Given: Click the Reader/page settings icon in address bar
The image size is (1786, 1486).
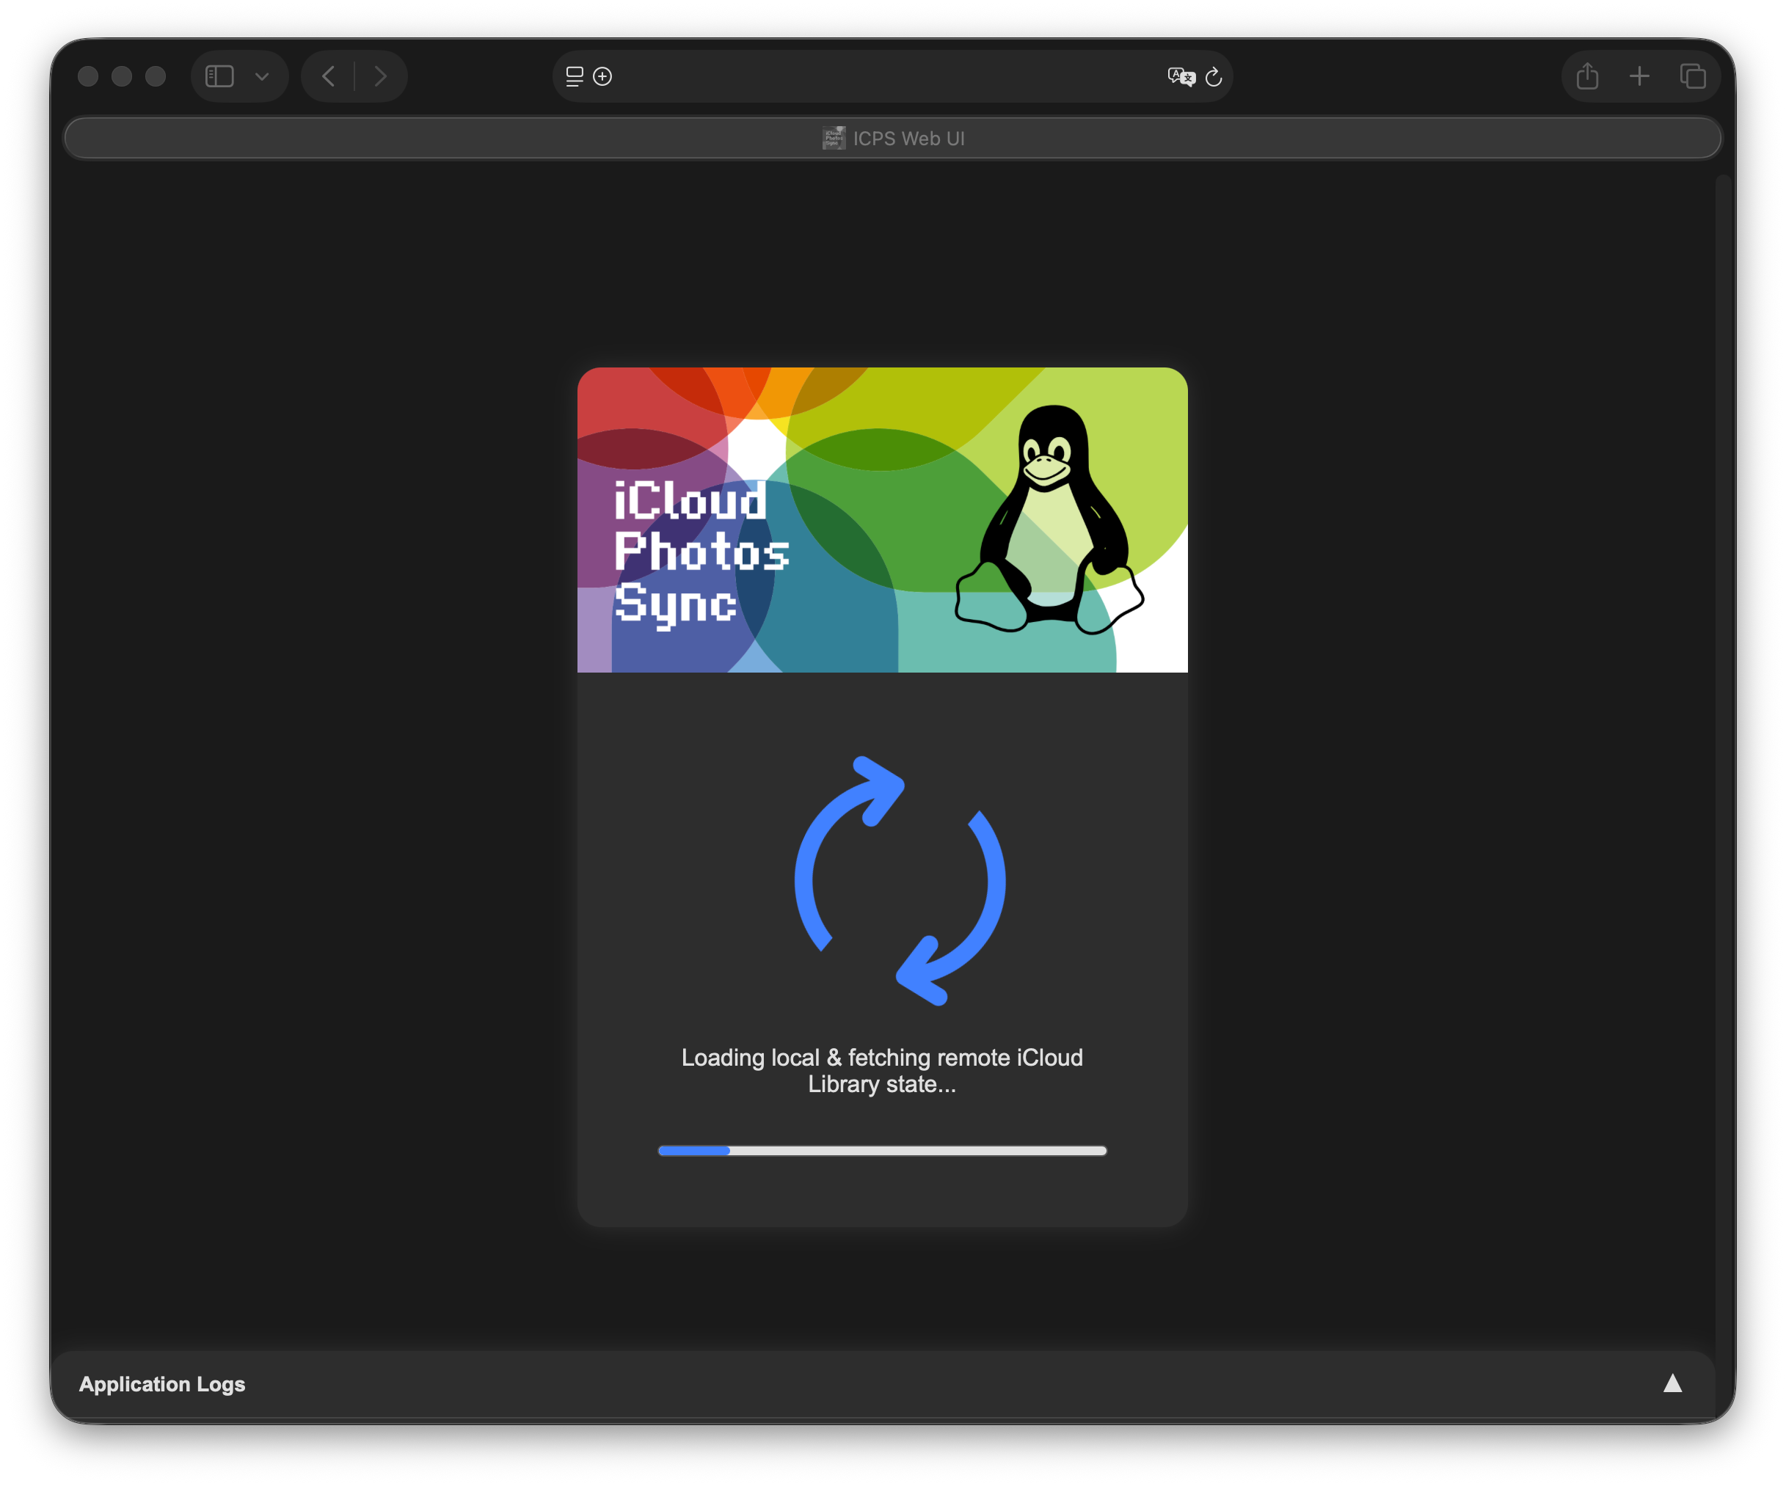Looking at the screenshot, I should click(x=574, y=76).
